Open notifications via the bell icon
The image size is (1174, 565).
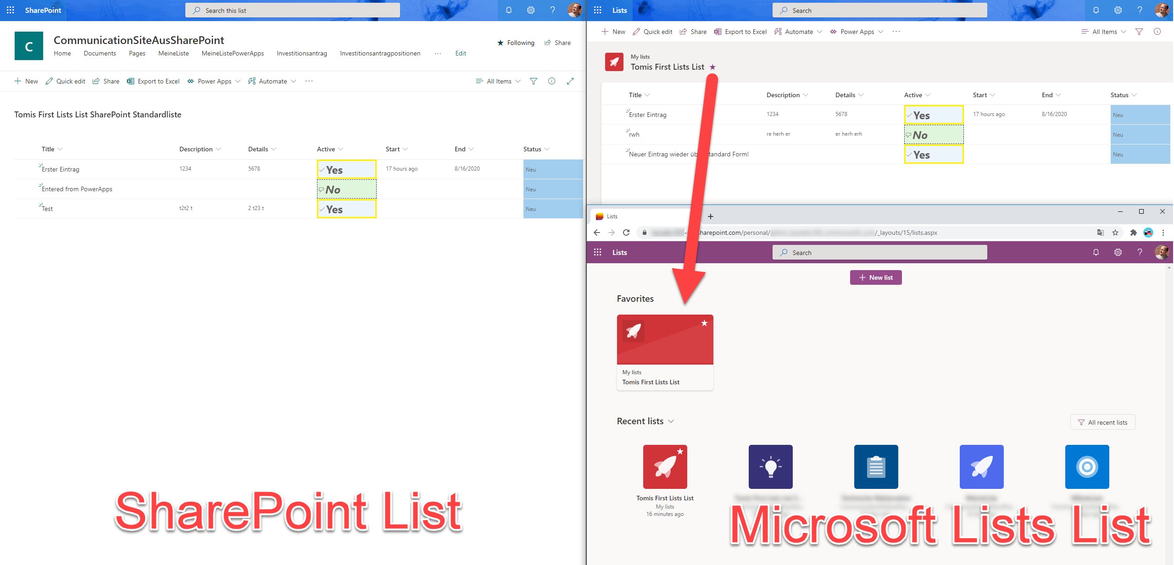[508, 10]
